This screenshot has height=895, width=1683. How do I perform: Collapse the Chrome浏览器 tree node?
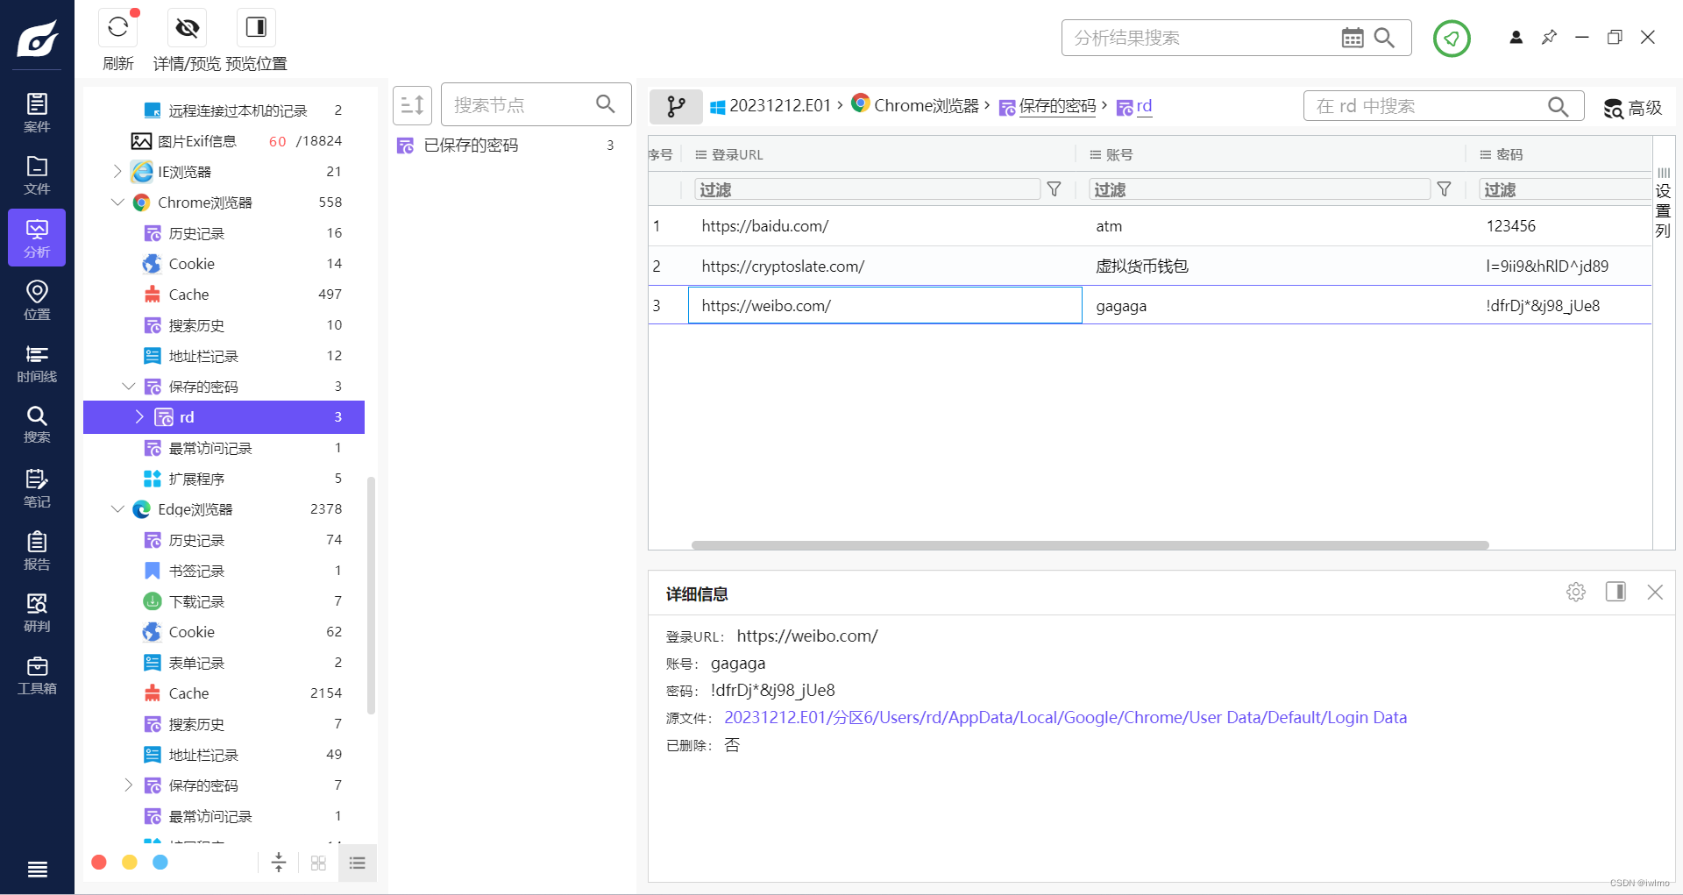click(117, 202)
